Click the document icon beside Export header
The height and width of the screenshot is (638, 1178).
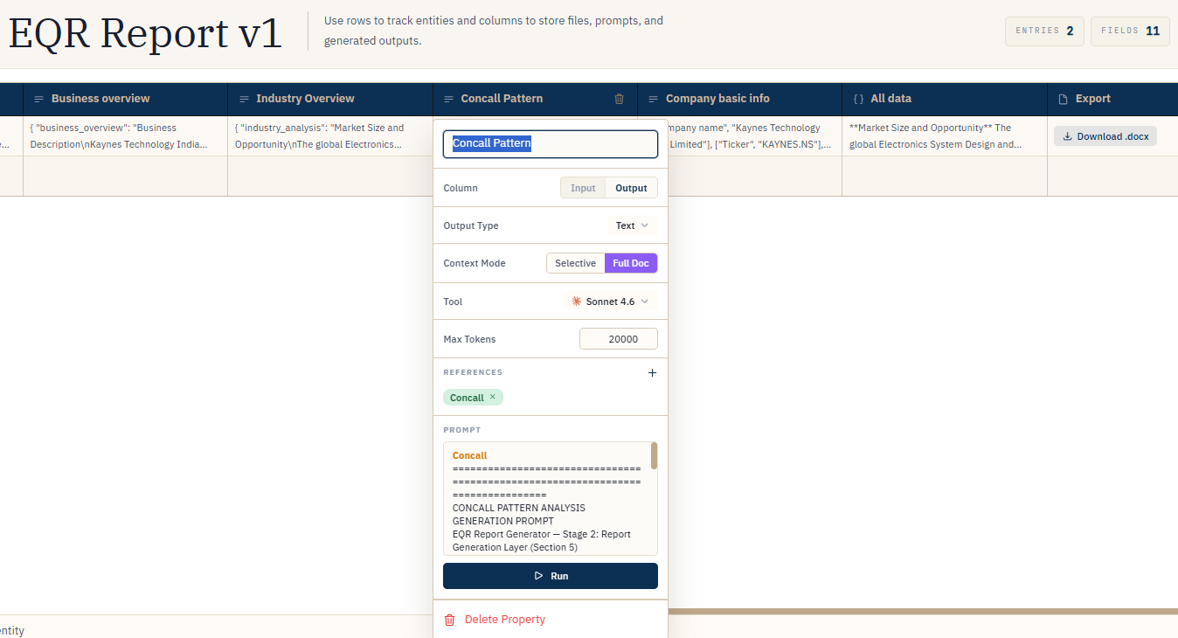[1063, 99]
